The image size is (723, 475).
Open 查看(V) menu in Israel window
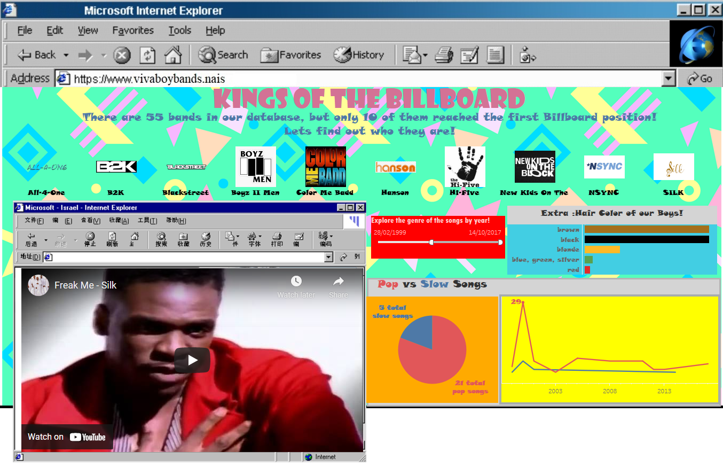(x=90, y=221)
